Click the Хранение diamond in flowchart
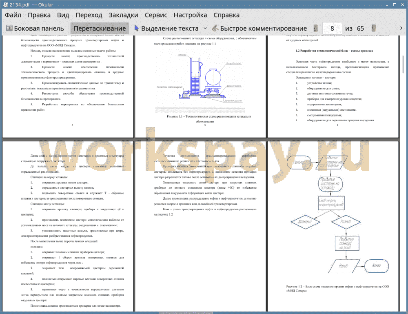 click(305, 222)
